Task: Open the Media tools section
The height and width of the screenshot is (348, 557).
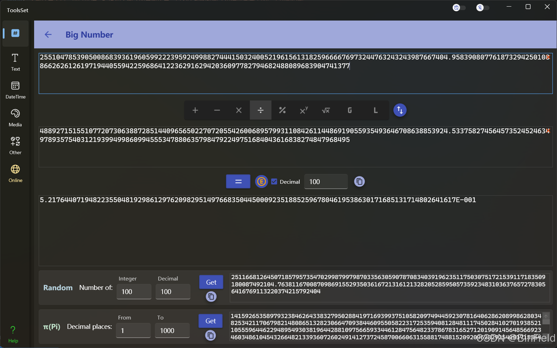Action: click(15, 118)
